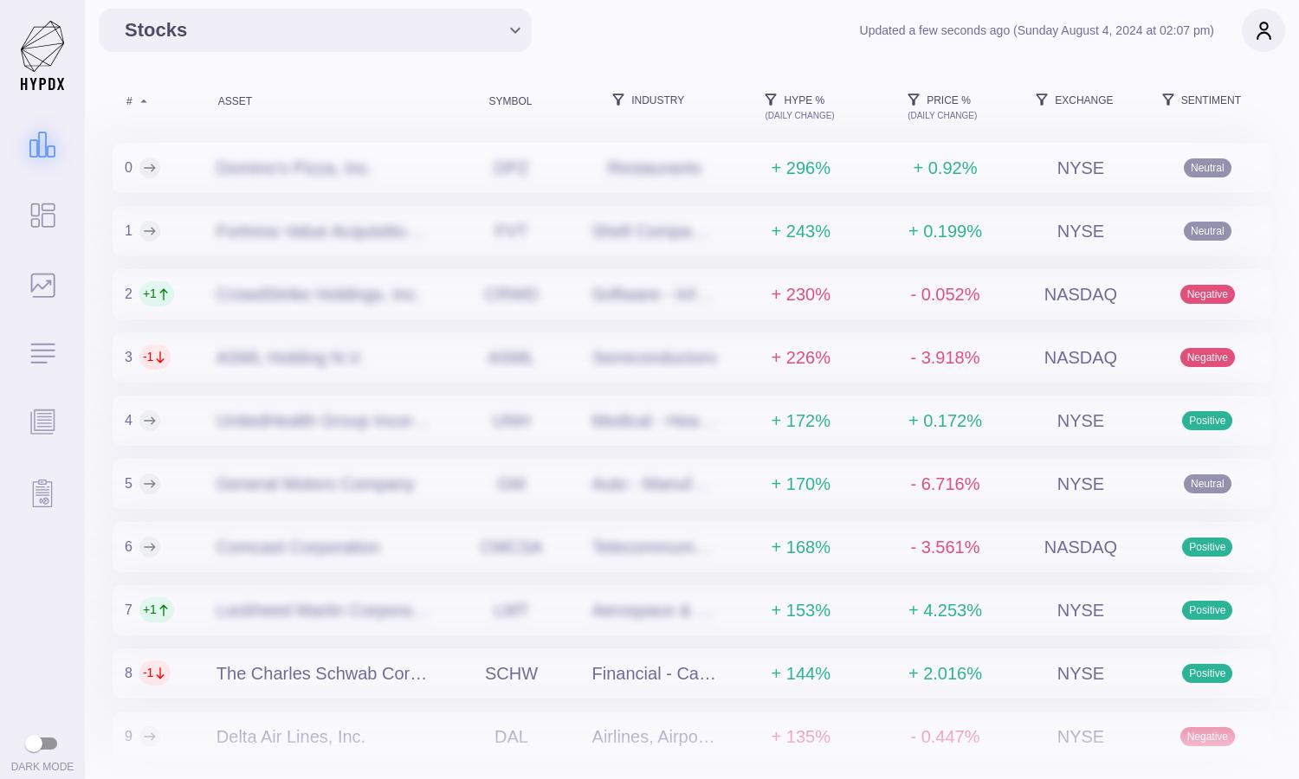Viewport: 1299px width, 779px height.
Task: Click the + 2.016% price change
Action: (x=945, y=673)
